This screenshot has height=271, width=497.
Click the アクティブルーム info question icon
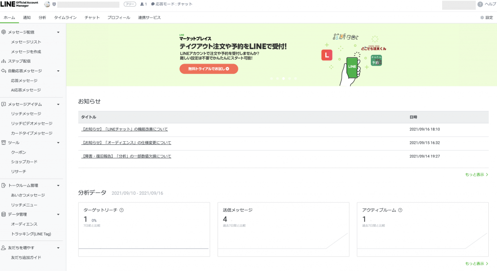tap(400, 210)
